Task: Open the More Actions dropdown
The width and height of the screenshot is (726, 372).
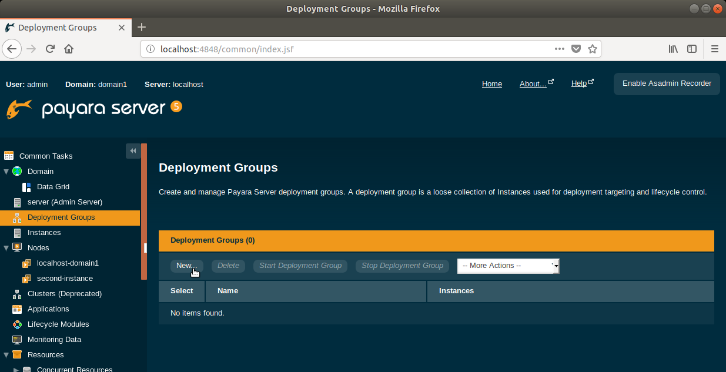Action: 508,266
